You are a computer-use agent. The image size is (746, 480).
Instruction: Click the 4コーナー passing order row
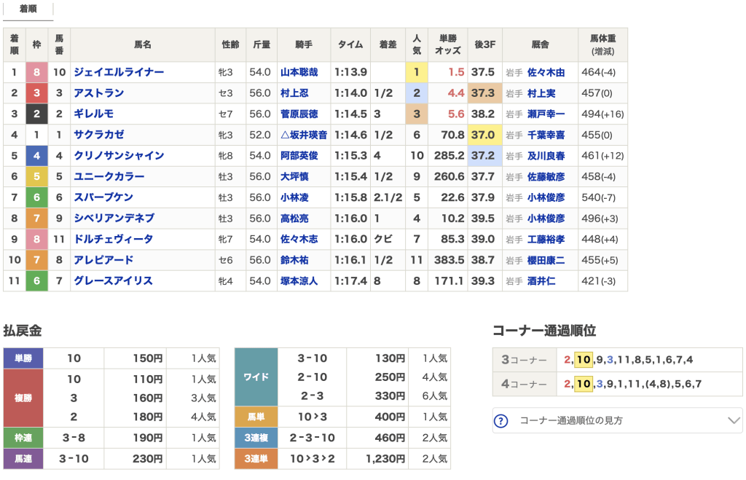tap(618, 383)
